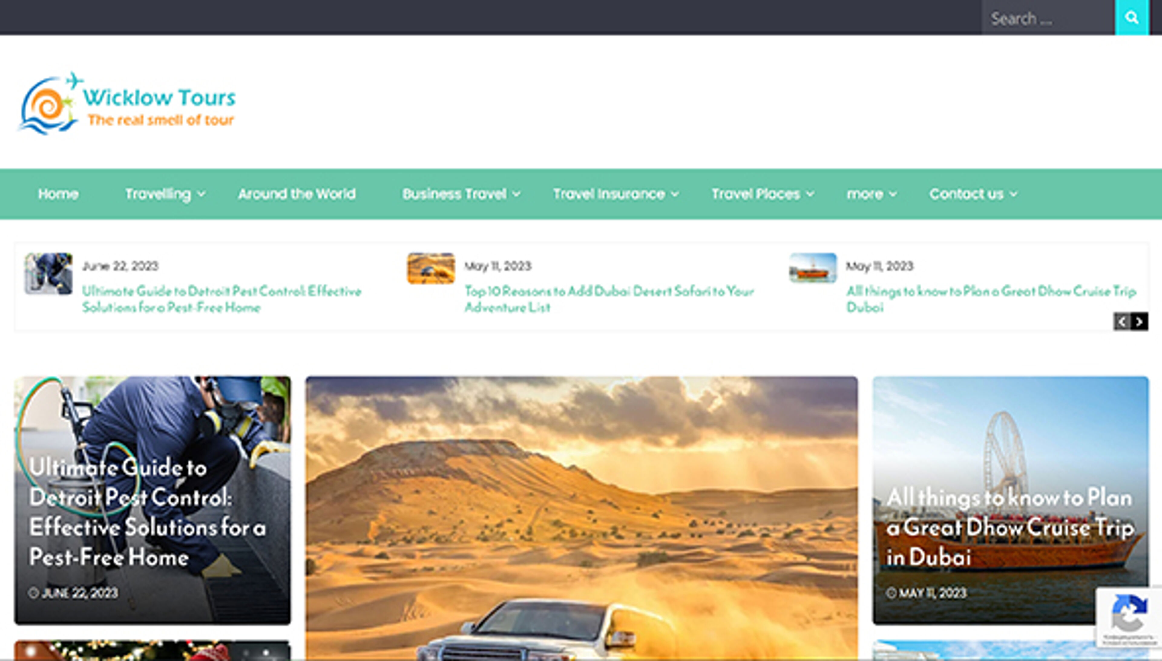Open the more dropdown menu

(865, 194)
